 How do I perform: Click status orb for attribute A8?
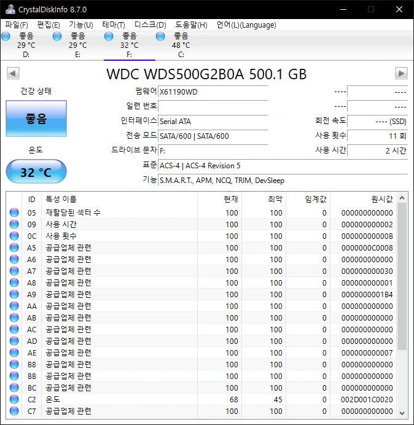[14, 283]
